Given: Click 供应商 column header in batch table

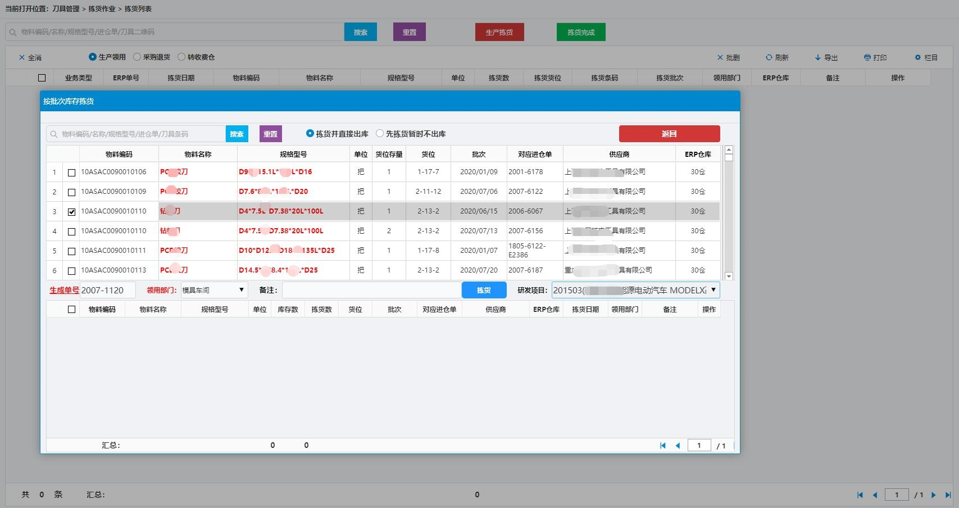Looking at the screenshot, I should tap(619, 154).
